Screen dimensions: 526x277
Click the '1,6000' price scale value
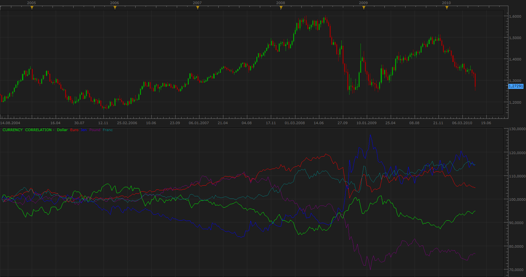(515, 16)
